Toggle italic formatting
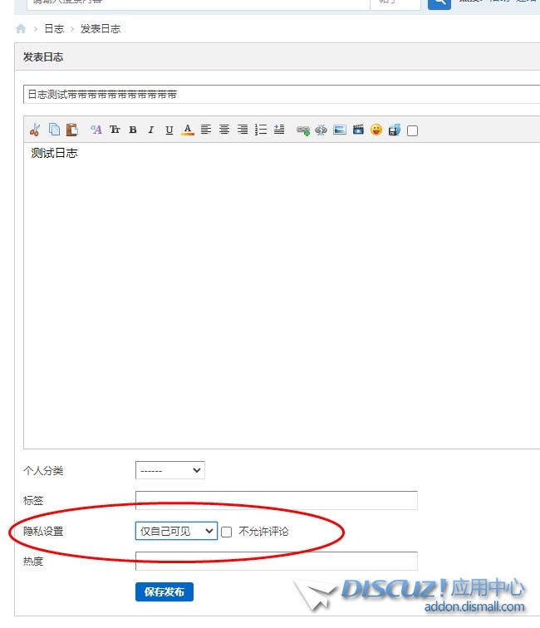The width and height of the screenshot is (540, 628). pyautogui.click(x=151, y=130)
